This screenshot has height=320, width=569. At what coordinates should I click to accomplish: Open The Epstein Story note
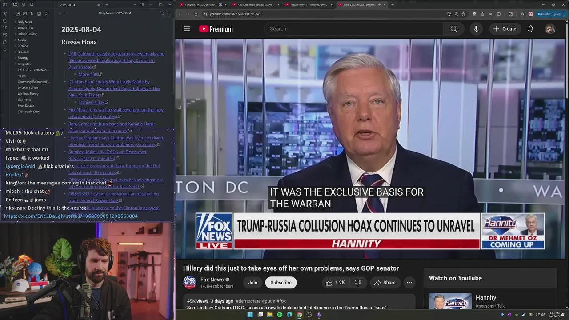click(29, 112)
